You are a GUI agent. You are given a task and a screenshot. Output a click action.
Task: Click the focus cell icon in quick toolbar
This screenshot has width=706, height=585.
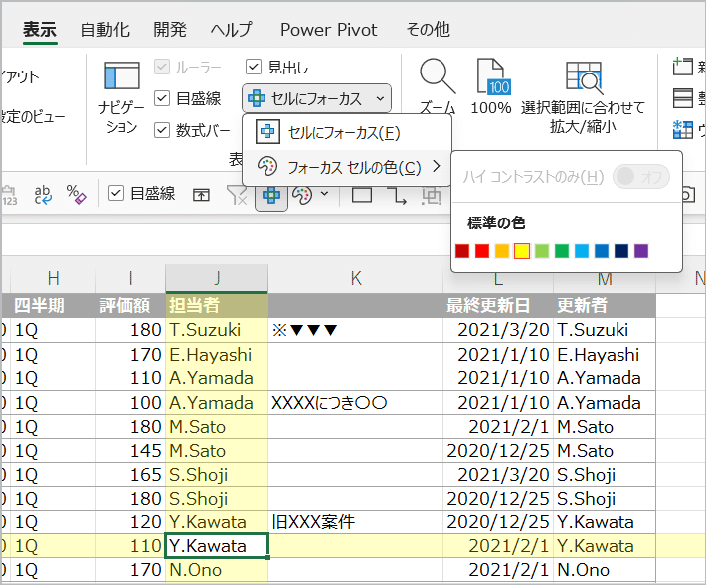pos(271,195)
